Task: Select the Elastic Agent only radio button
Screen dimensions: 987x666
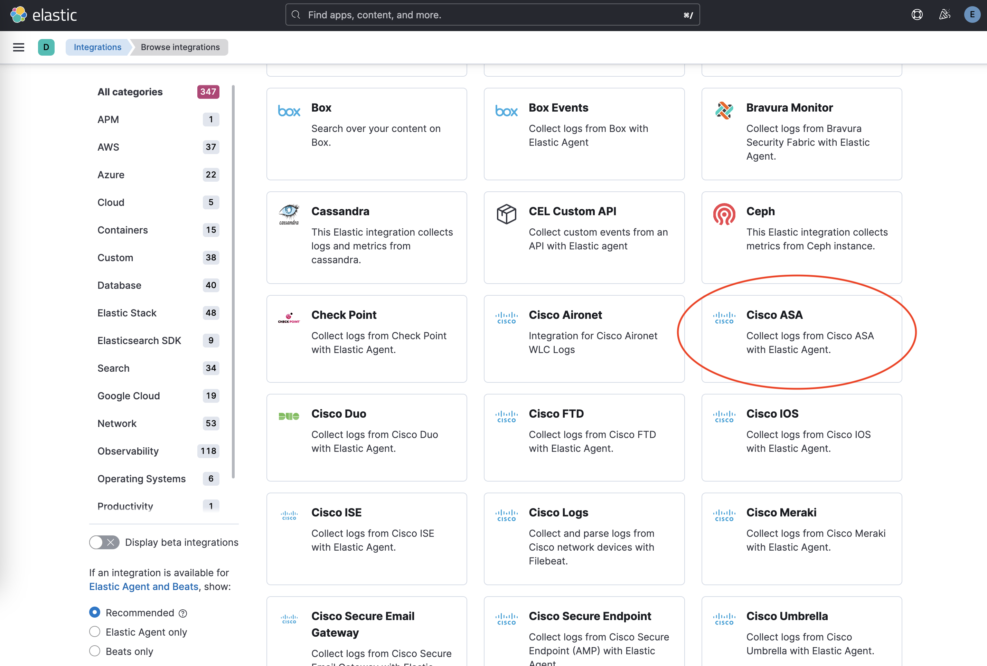Action: click(x=94, y=632)
